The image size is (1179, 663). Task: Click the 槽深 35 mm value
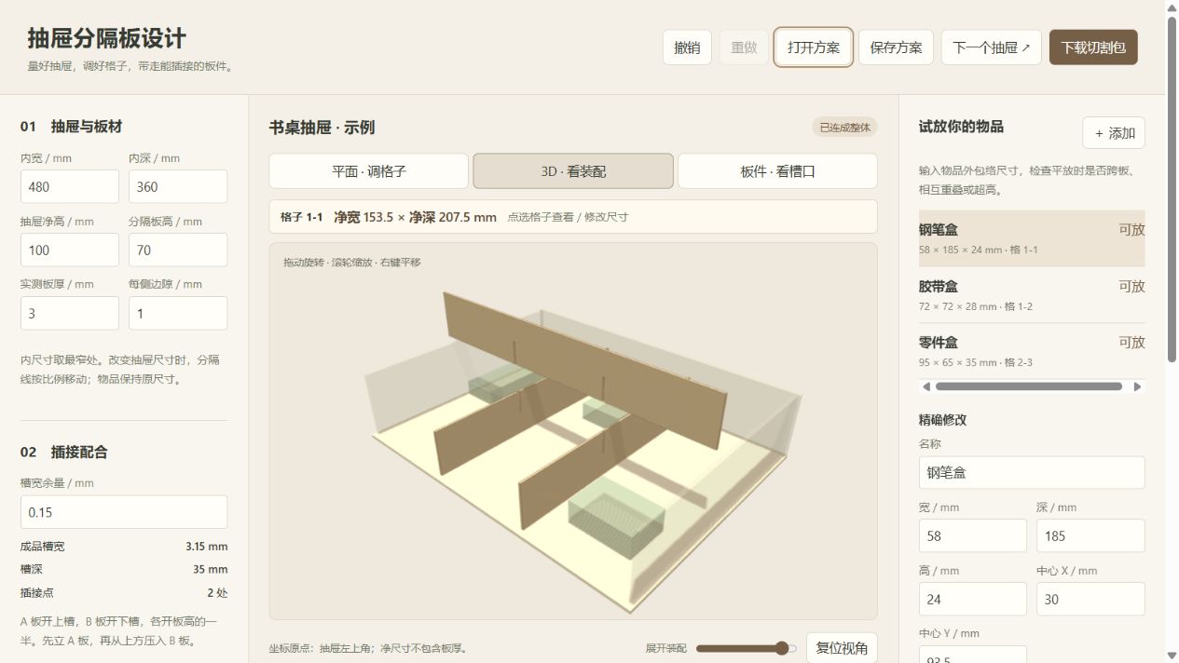tap(210, 569)
